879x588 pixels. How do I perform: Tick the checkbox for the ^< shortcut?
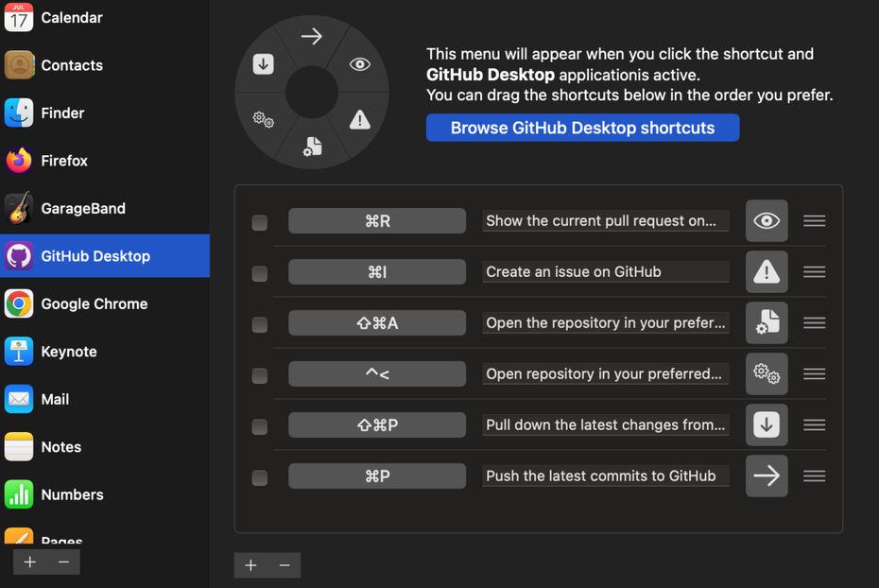[x=260, y=375]
